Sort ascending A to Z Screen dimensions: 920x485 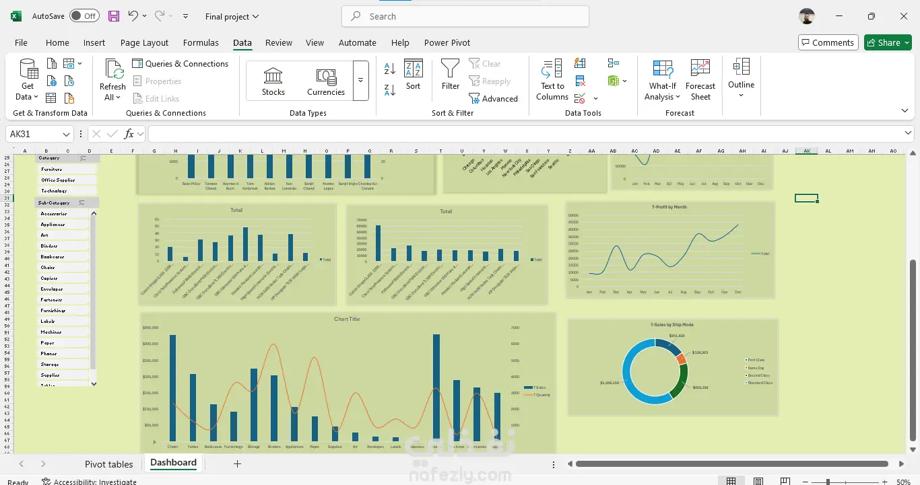(389, 69)
